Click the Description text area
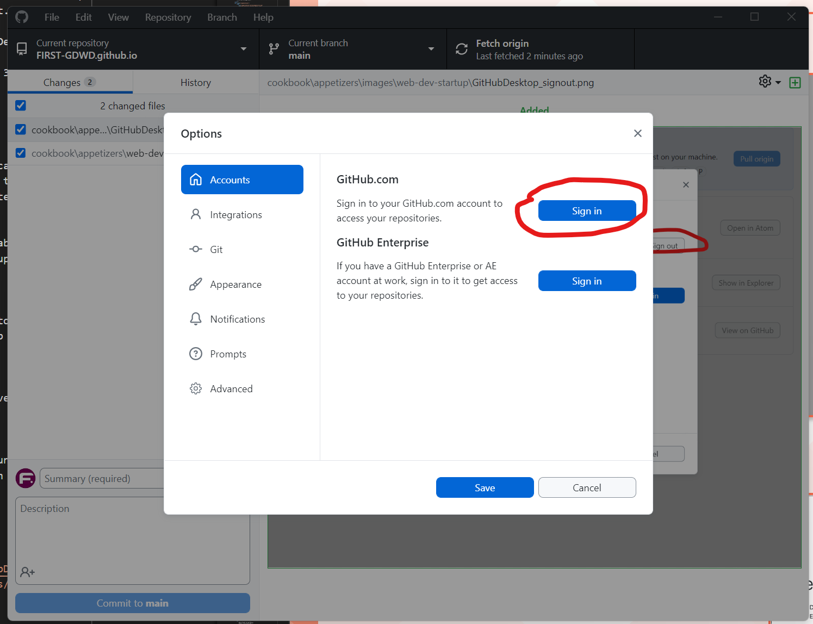This screenshot has width=813, height=624. coord(132,540)
